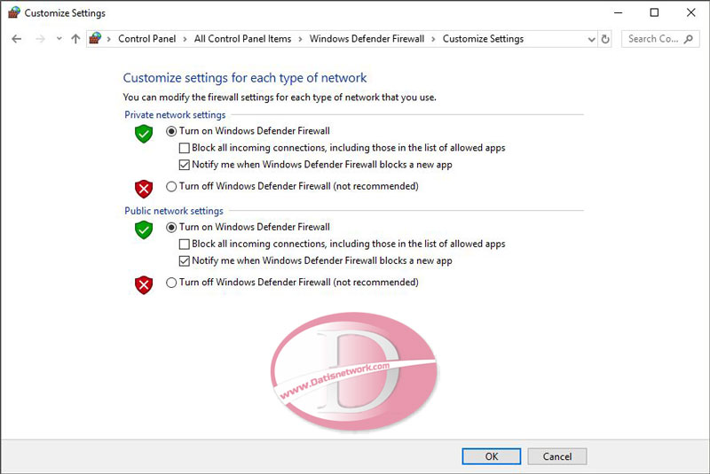The height and width of the screenshot is (474, 710).
Task: Navigate to All Control Panel Items breadcrumb
Action: pos(242,39)
